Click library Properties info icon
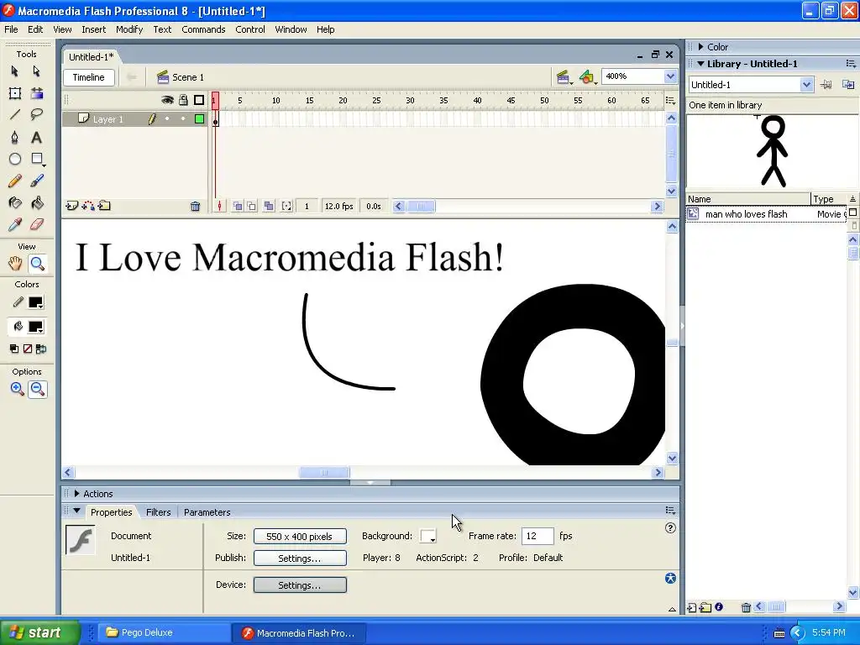 pos(719,607)
